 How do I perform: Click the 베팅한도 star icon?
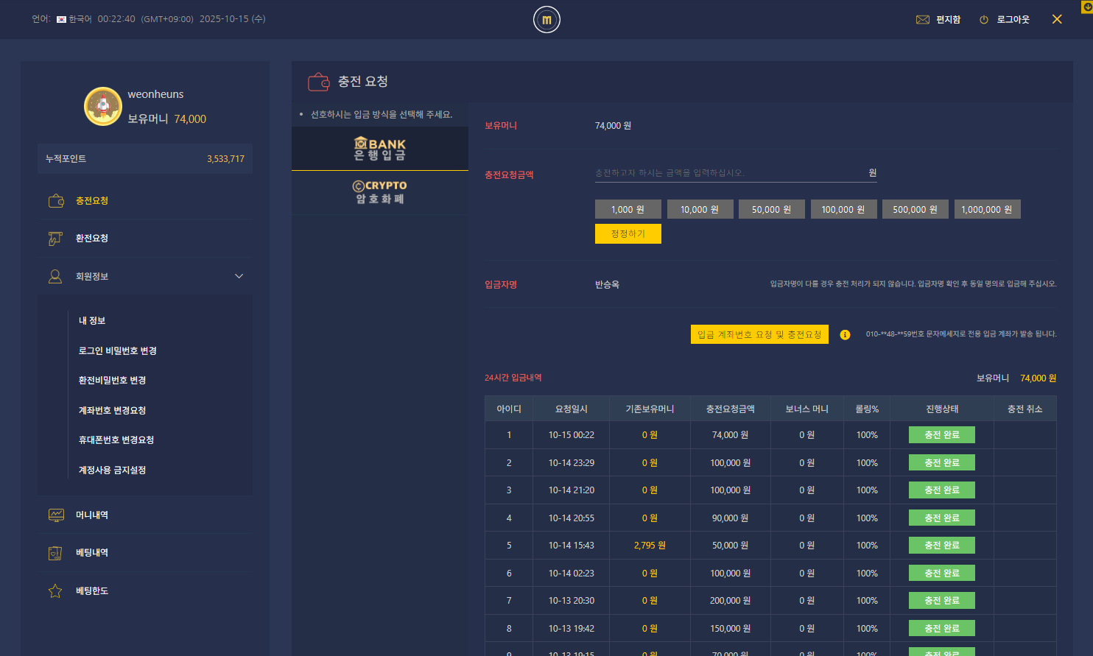tap(56, 591)
